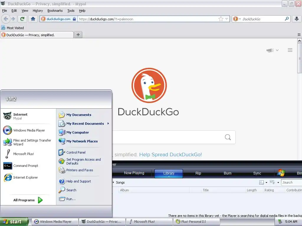Viewport: 302px width, 226px height.
Task: Expand megaphone dropdown chevron on DuckDuckGo
Action: pyautogui.click(x=277, y=50)
